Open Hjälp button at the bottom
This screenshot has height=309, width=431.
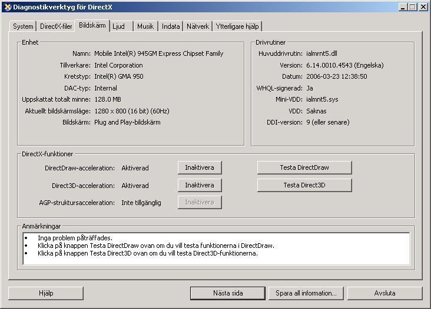(46, 293)
